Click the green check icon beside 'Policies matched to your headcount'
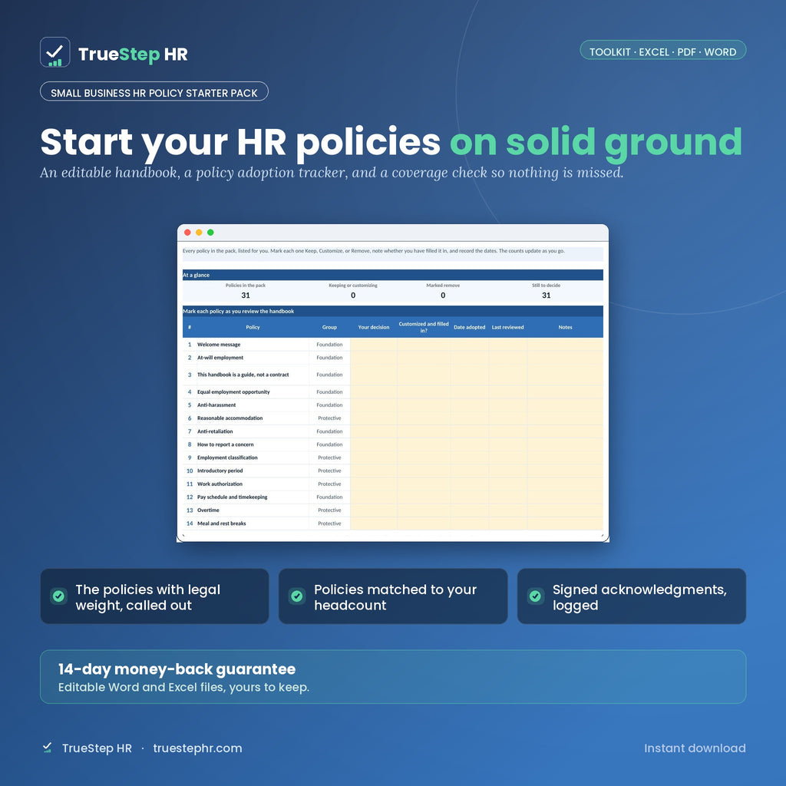 click(x=297, y=596)
